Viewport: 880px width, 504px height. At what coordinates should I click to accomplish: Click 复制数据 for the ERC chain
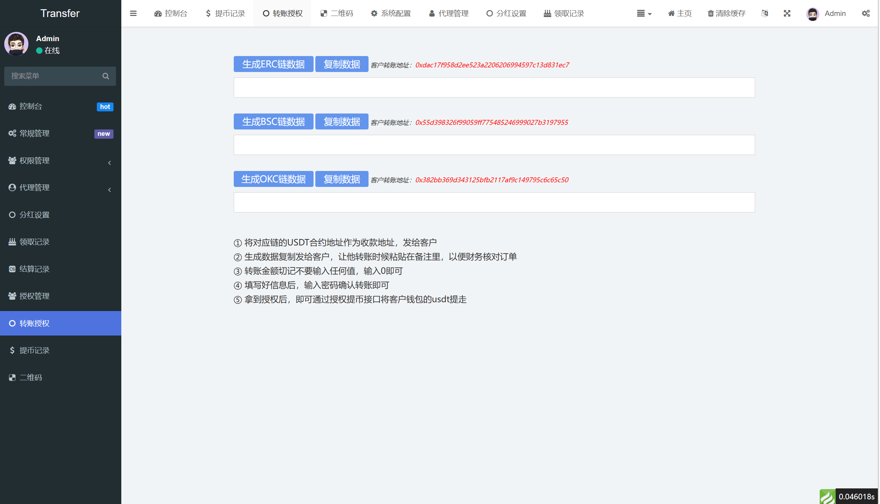[x=342, y=64]
